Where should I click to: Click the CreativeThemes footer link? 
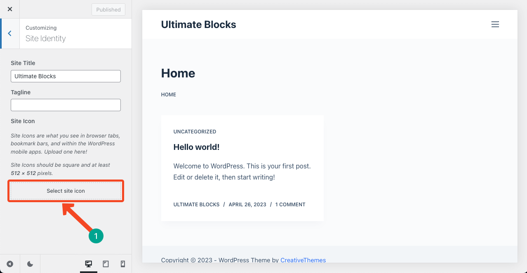coord(303,260)
